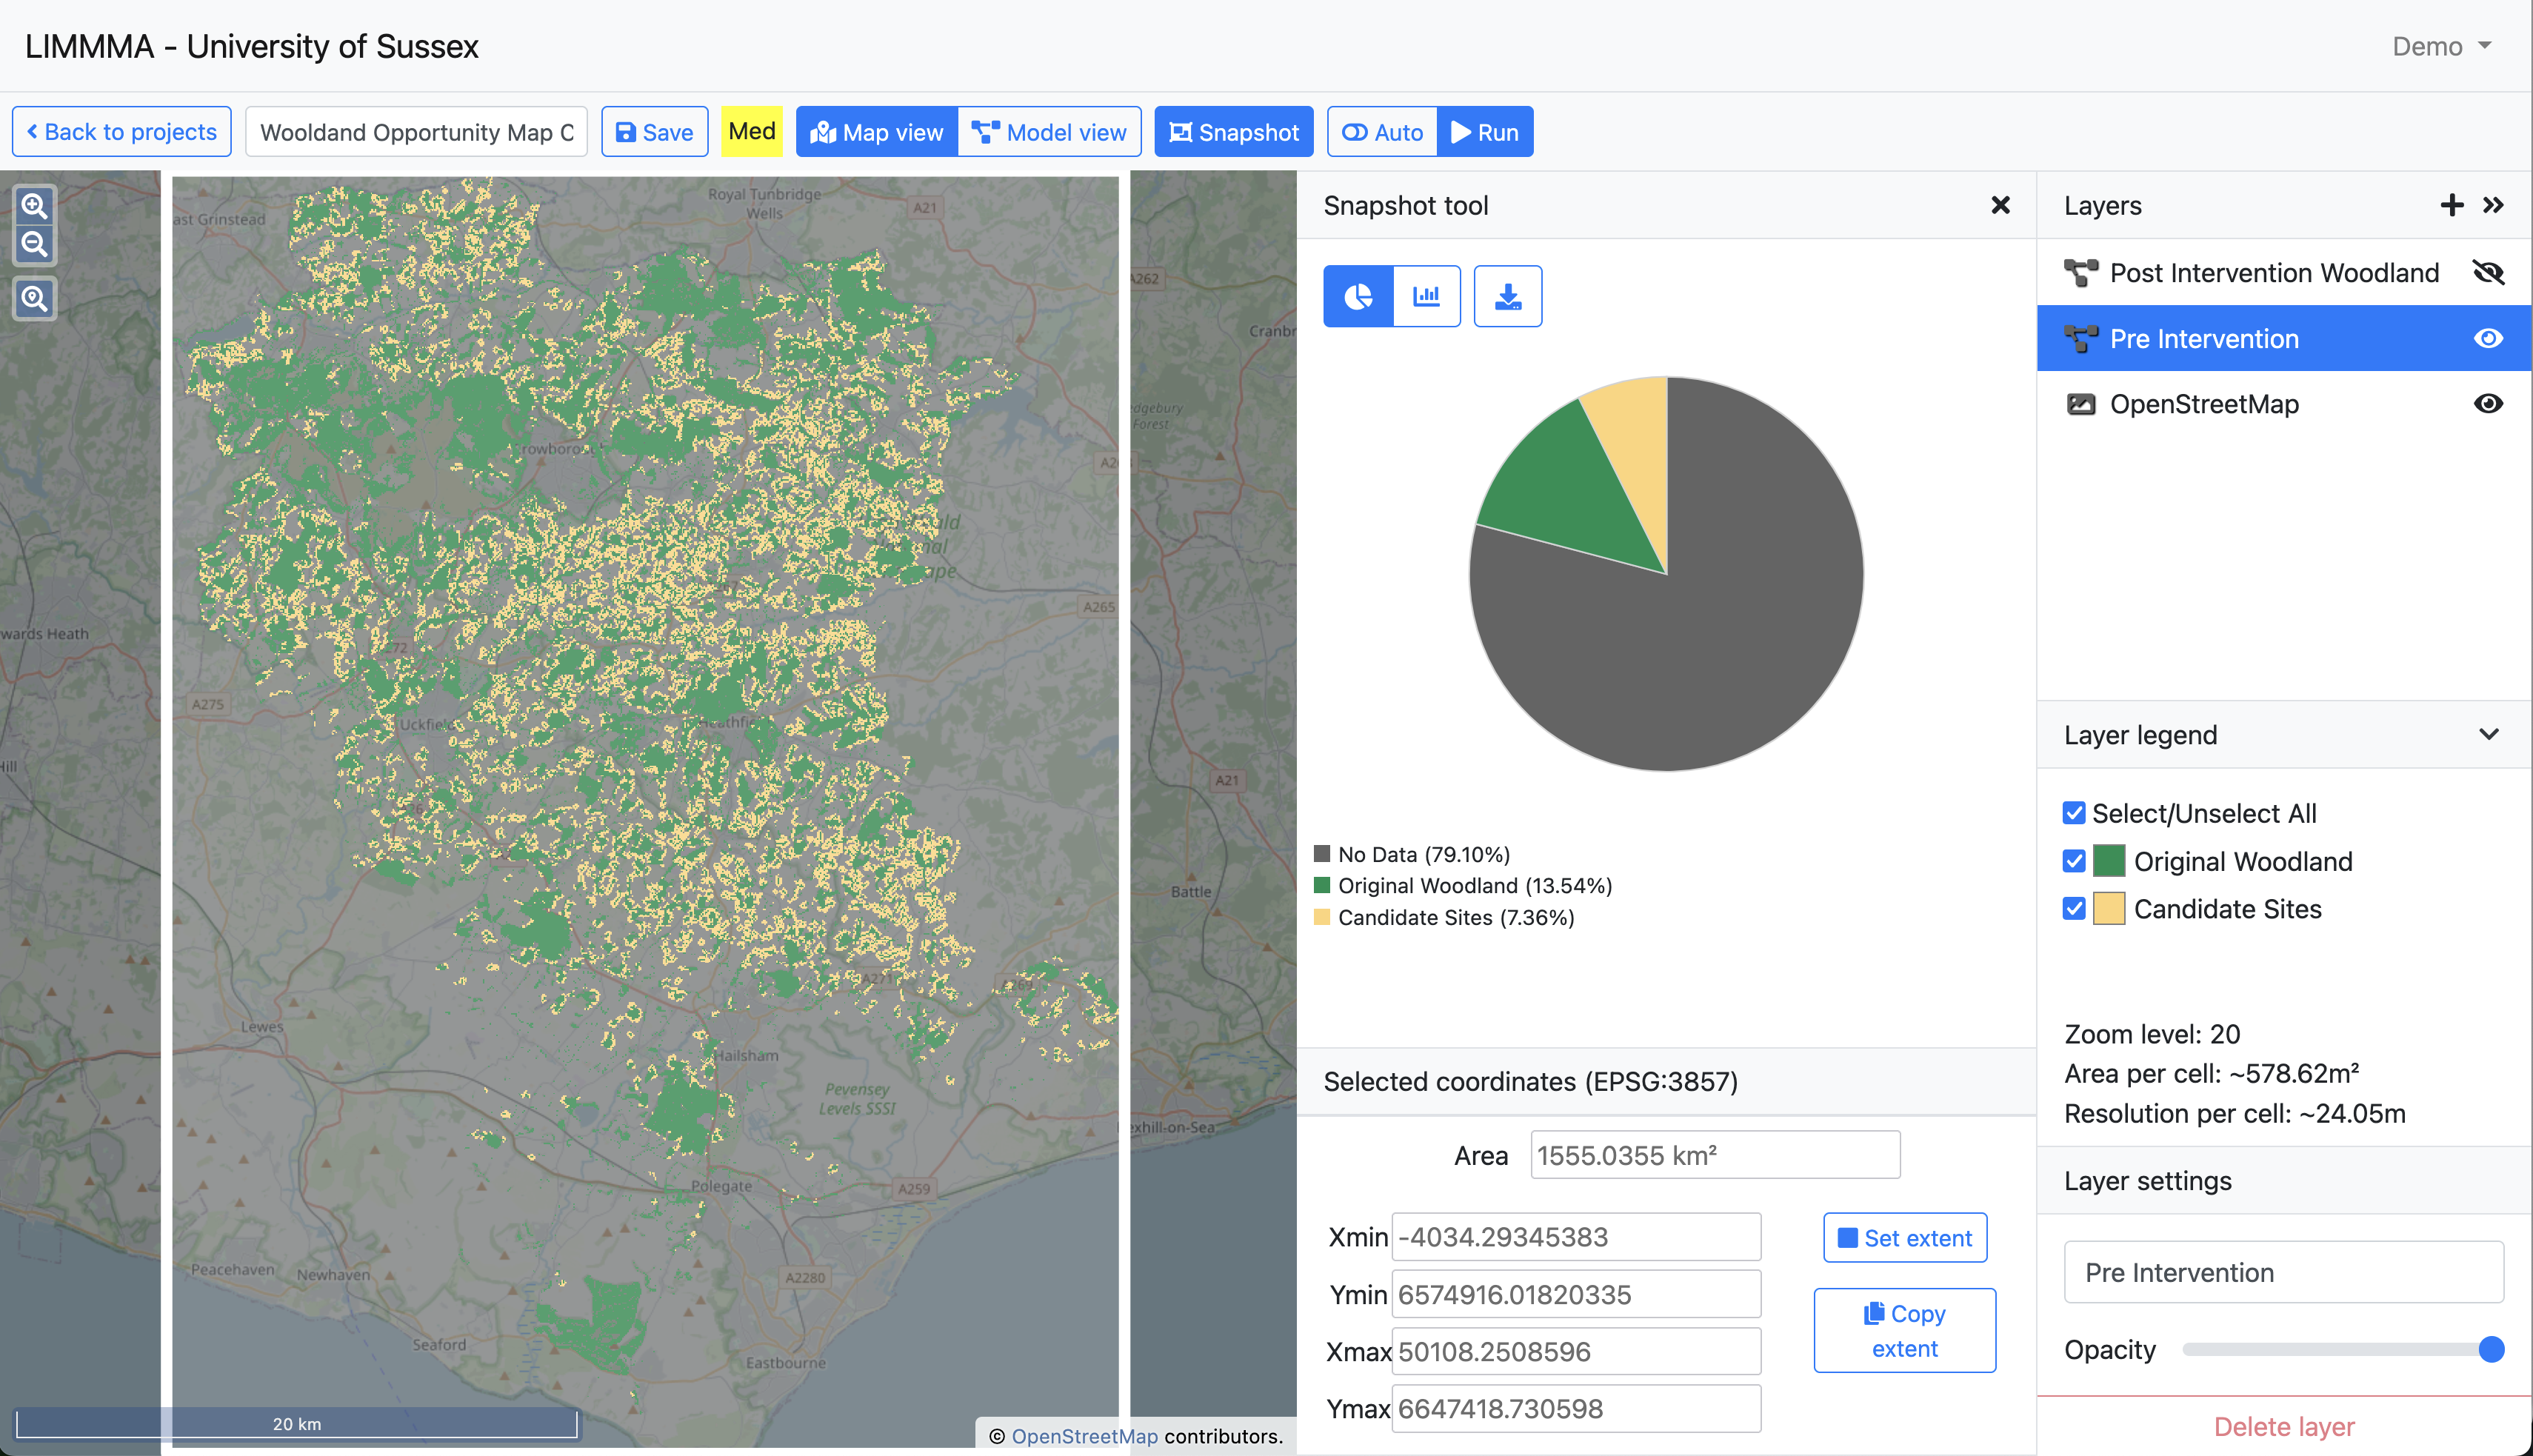
Task: Switch to Map view
Action: click(x=877, y=132)
